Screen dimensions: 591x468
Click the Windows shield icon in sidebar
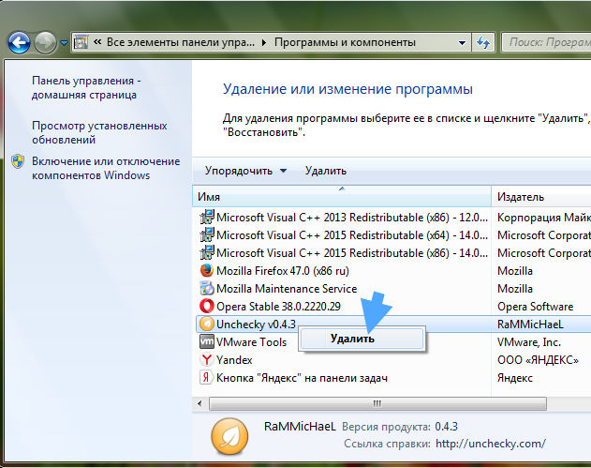click(x=18, y=161)
